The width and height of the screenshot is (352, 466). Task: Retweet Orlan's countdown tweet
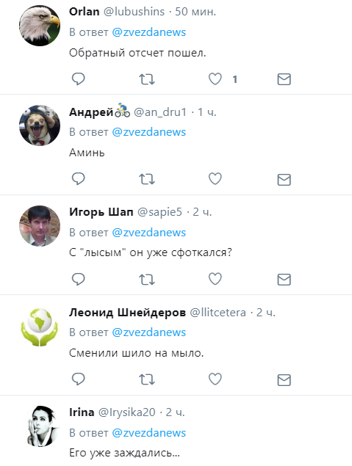147,79
